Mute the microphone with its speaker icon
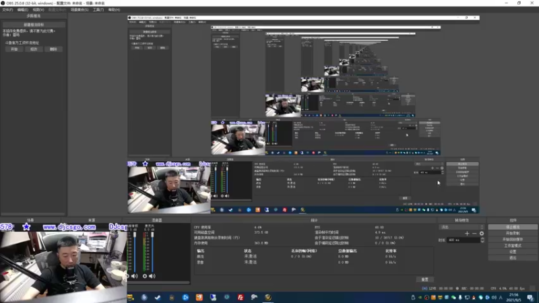 point(152,276)
